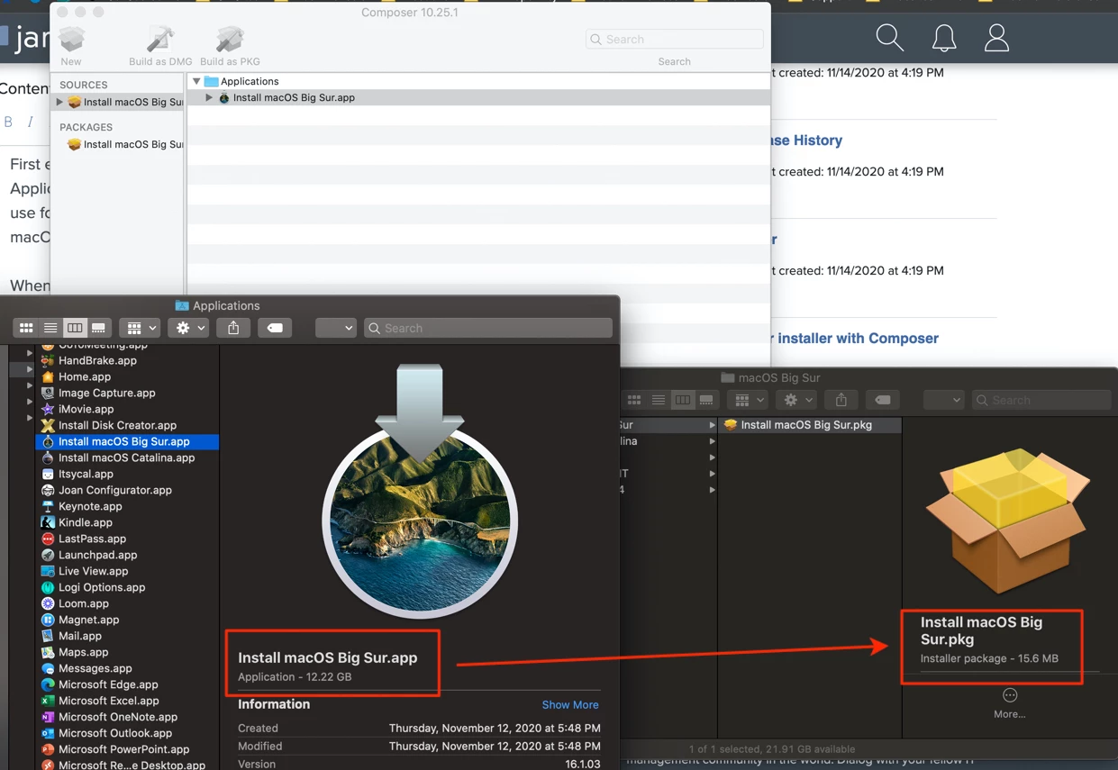Select Microsoft PowerPoint.app
This screenshot has height=770, width=1118.
[x=127, y=749]
